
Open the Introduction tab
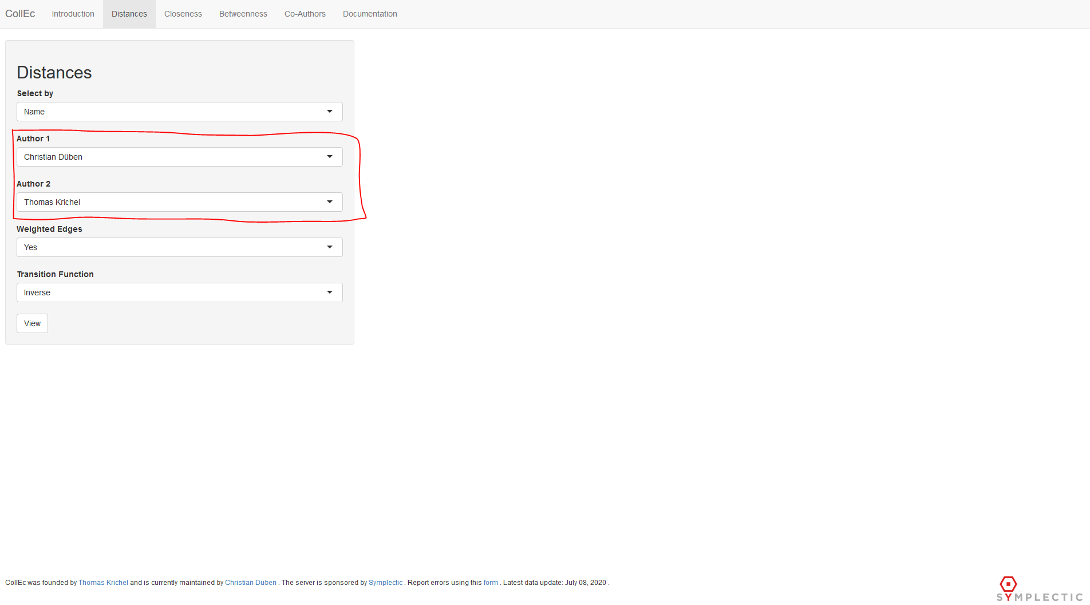coord(73,14)
